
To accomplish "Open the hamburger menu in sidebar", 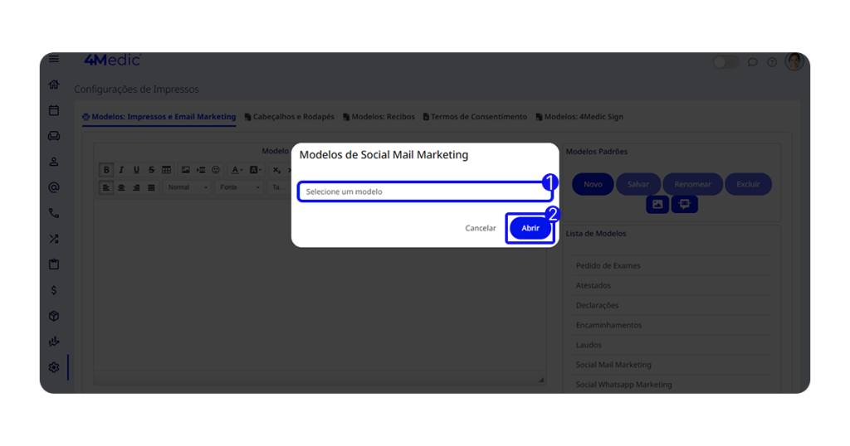I will 54,60.
